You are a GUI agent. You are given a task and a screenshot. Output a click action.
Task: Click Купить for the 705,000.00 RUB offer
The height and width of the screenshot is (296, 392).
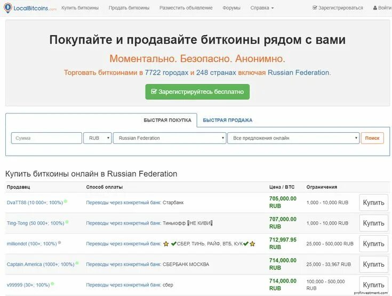pyautogui.click(x=373, y=203)
